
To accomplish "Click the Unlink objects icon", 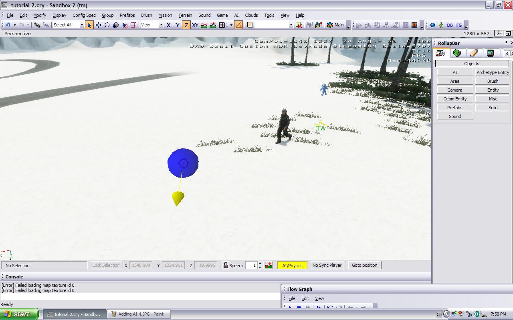I will tap(46, 25).
